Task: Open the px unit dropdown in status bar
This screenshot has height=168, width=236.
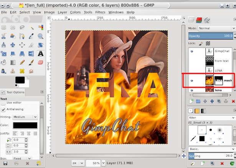Action: point(78,163)
